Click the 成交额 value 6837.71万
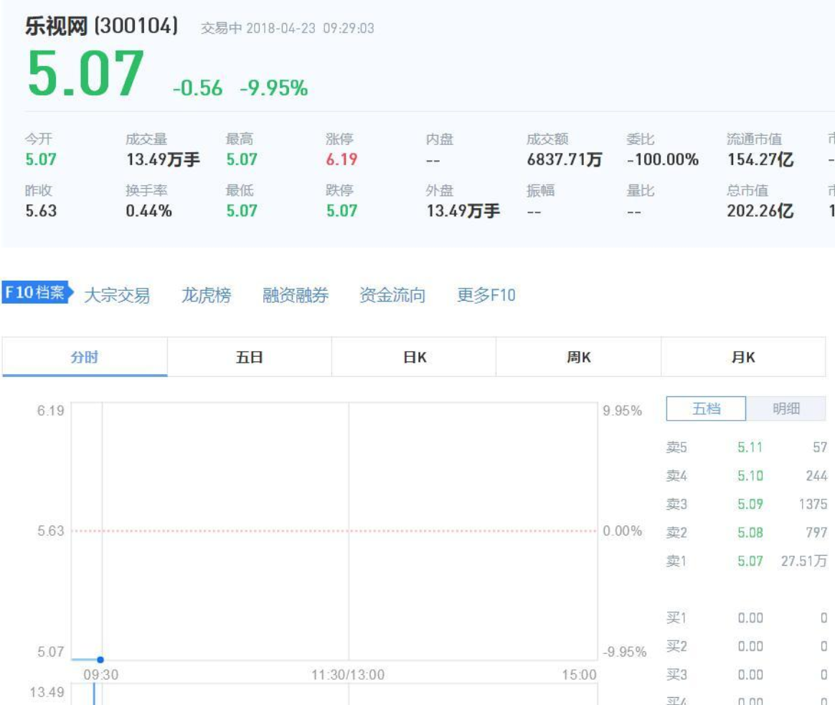 coord(565,159)
